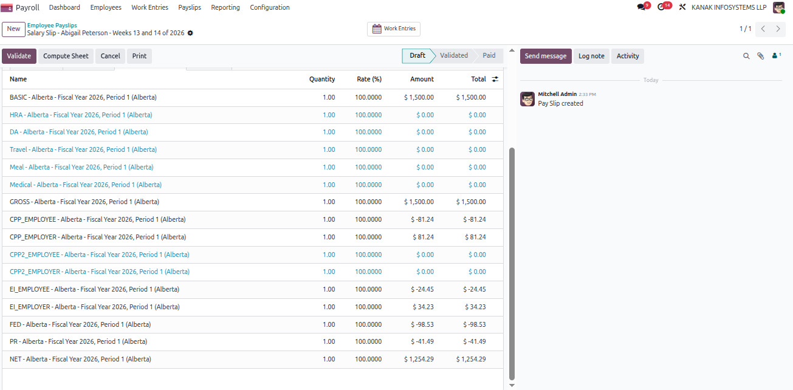The width and height of the screenshot is (793, 390).
Task: Go to the previous record arrow
Action: 763,29
